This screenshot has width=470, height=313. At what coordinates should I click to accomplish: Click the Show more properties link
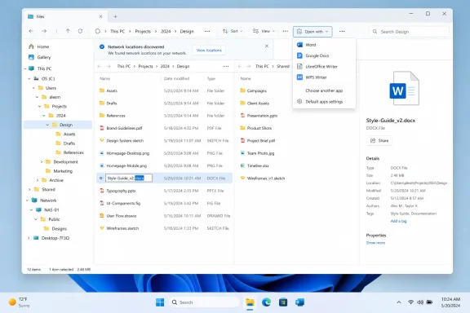point(375,243)
